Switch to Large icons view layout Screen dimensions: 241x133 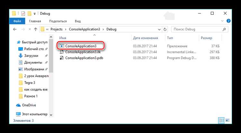(228, 121)
